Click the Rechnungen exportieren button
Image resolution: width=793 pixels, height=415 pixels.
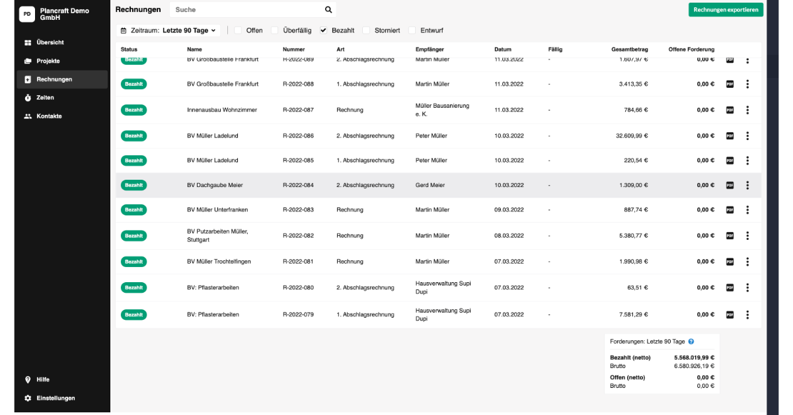(726, 10)
